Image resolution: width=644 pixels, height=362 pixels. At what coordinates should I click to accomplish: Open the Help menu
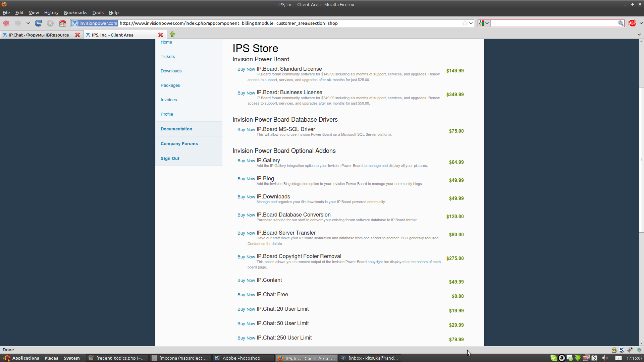[x=114, y=12]
